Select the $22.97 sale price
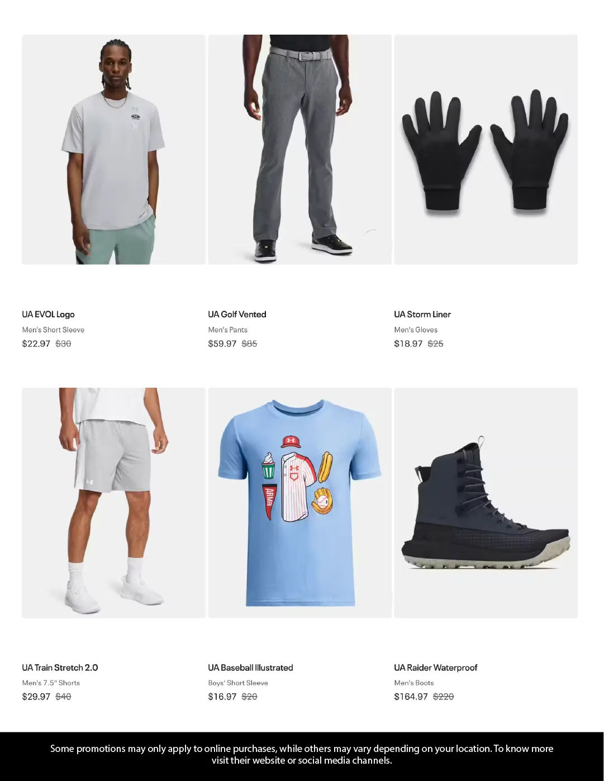604x781 pixels. 36,344
